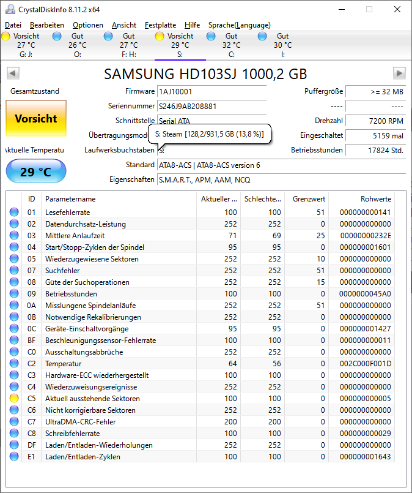Select the G: J: disk tab
This screenshot has height=493, width=412.
(x=26, y=45)
